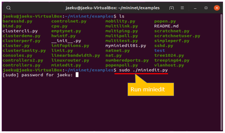225x133 pixels.
Task: Click the emptynet.py file name
Action: tap(66, 31)
